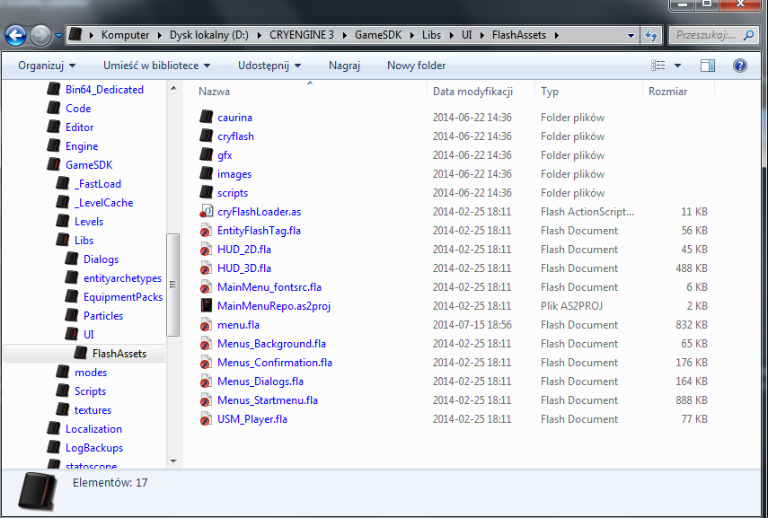
Task: Select Komputer in the address bar
Action: click(125, 35)
